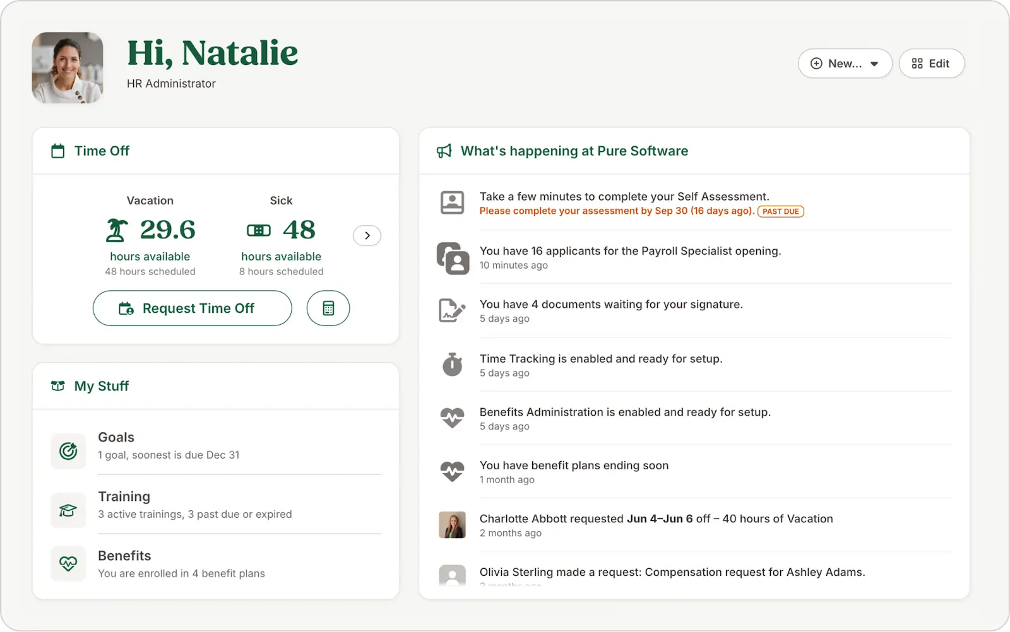1010x632 pixels.
Task: Click the box icon next to My Stuff
Action: 57,385
